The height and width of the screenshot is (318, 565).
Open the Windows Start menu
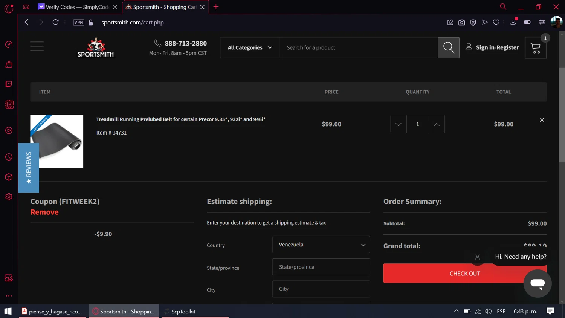coord(8,311)
